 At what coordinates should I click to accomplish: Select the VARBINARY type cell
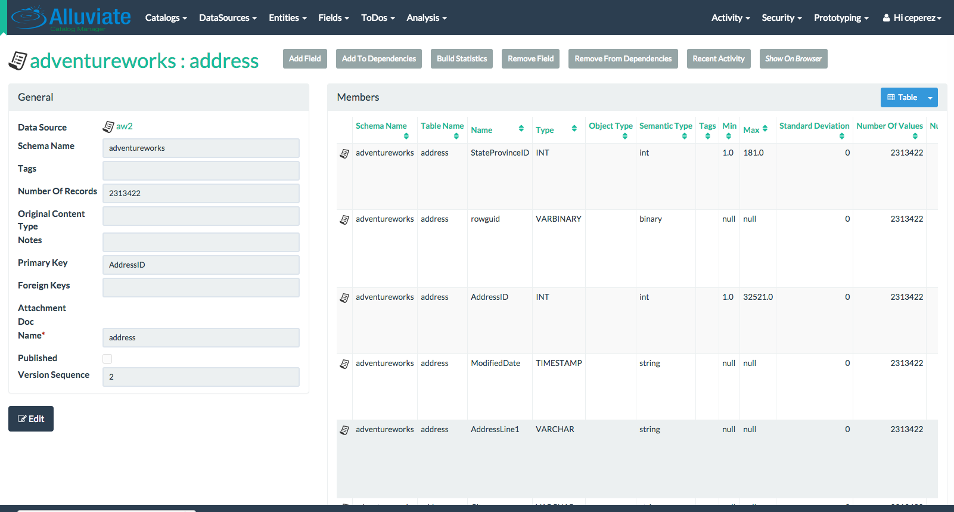(558, 219)
